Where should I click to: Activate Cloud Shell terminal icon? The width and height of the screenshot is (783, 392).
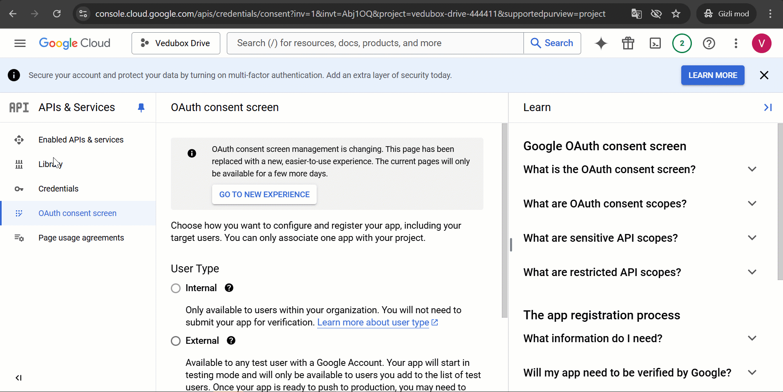click(655, 43)
